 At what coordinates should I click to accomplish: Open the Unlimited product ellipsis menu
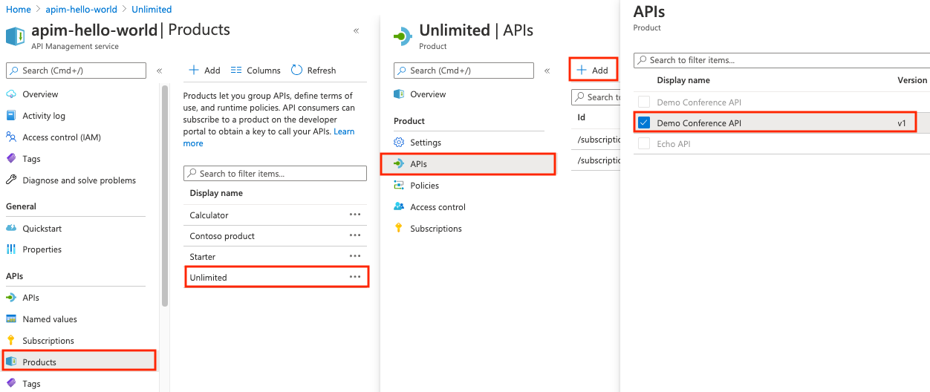click(x=355, y=277)
